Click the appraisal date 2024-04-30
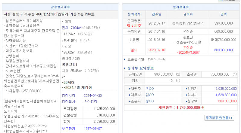The height and width of the screenshot is (133, 241). pos(92,95)
